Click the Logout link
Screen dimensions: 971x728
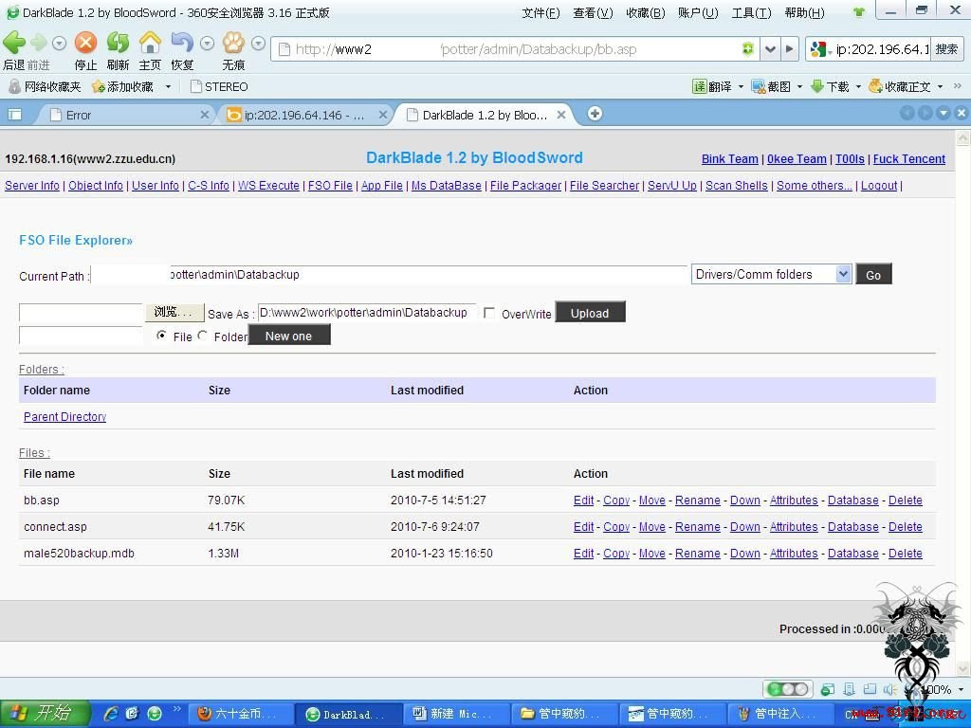point(879,185)
